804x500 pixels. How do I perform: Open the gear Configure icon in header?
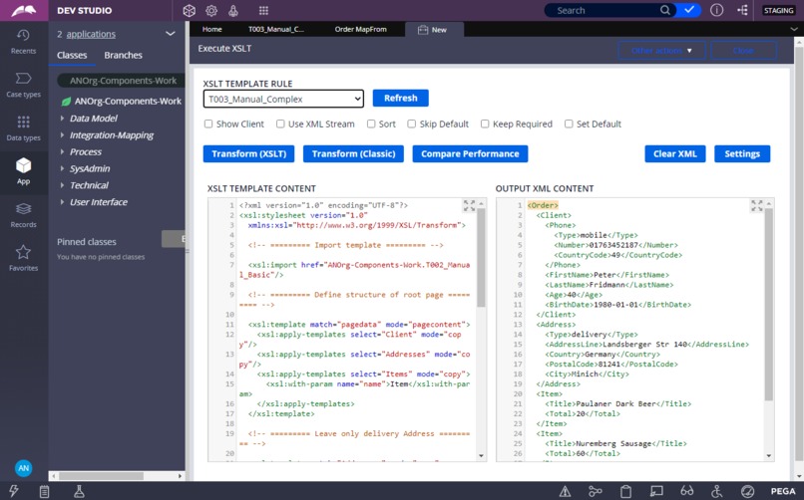pyautogui.click(x=211, y=10)
